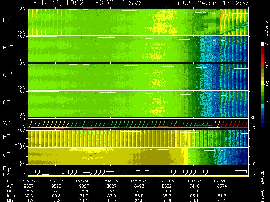Click the 'MLat' row label
Screen dimensions: 270x202
point(11,200)
